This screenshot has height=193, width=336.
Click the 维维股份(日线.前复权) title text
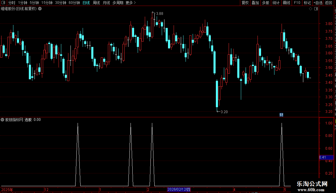coord(19,9)
